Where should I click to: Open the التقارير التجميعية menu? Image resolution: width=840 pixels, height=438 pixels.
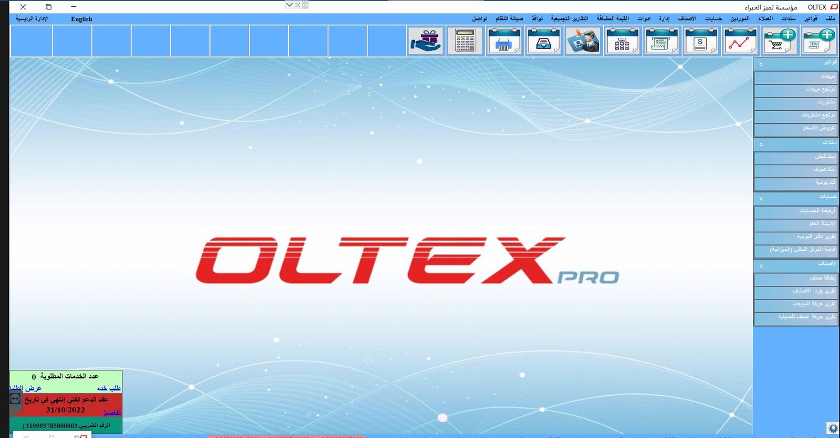569,19
